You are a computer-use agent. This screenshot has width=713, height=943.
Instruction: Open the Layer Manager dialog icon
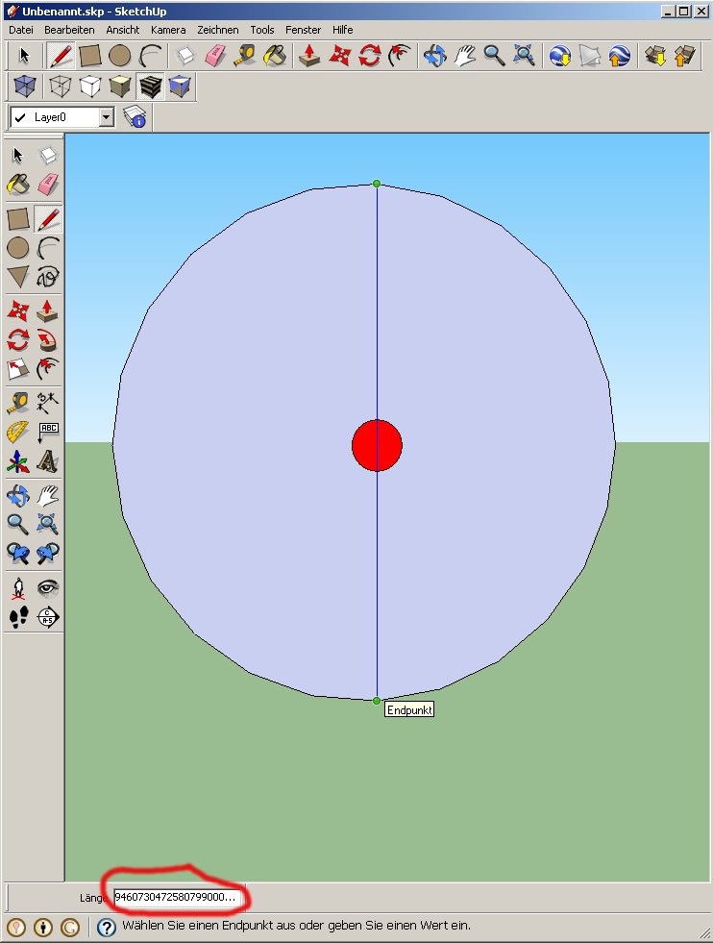point(135,117)
